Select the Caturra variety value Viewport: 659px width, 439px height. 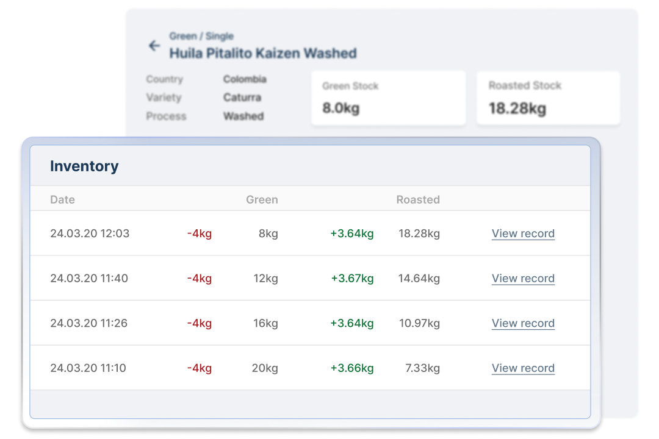click(242, 98)
